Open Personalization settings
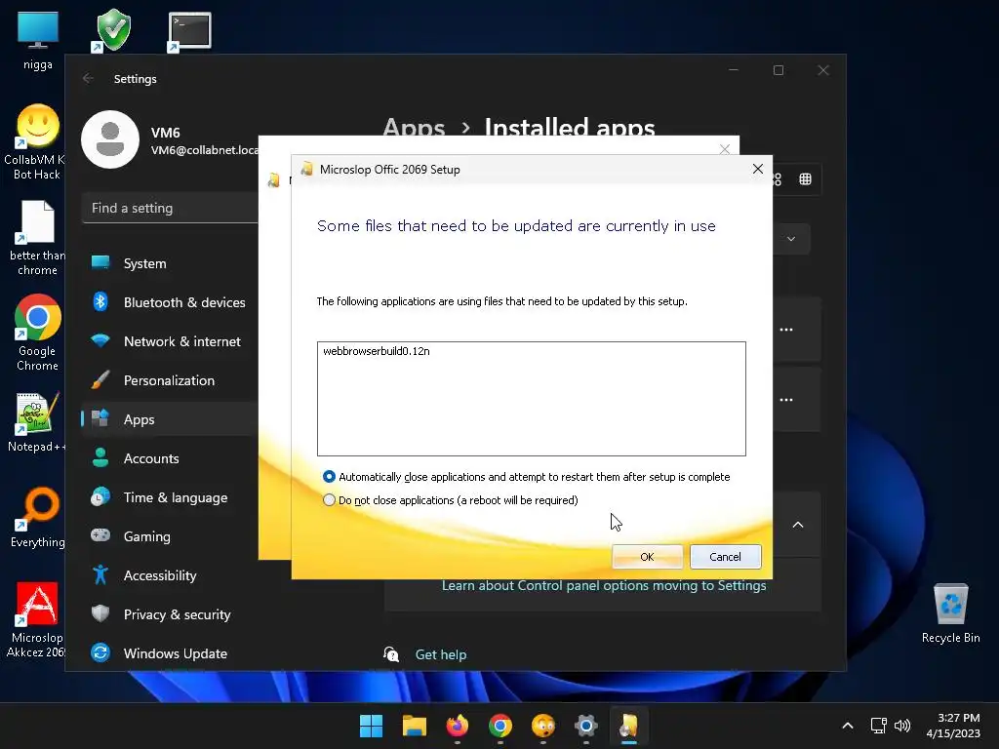The image size is (999, 749). coord(170,380)
